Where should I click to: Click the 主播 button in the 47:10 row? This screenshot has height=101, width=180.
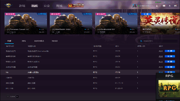point(170,72)
